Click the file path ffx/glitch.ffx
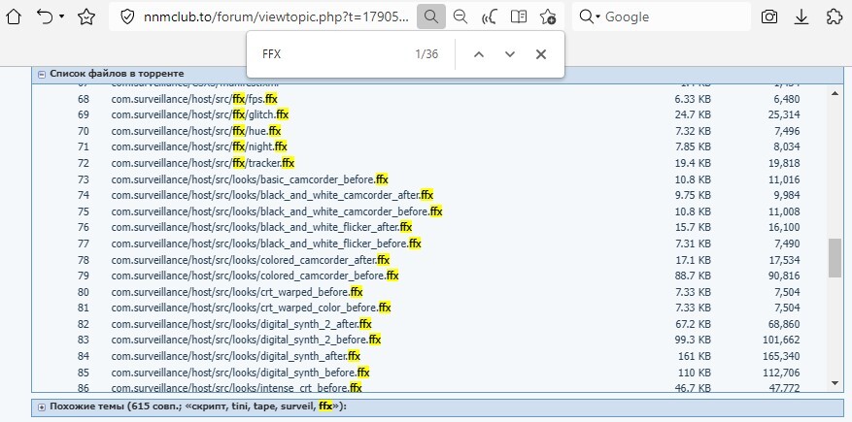This screenshot has height=422, width=852. click(200, 114)
